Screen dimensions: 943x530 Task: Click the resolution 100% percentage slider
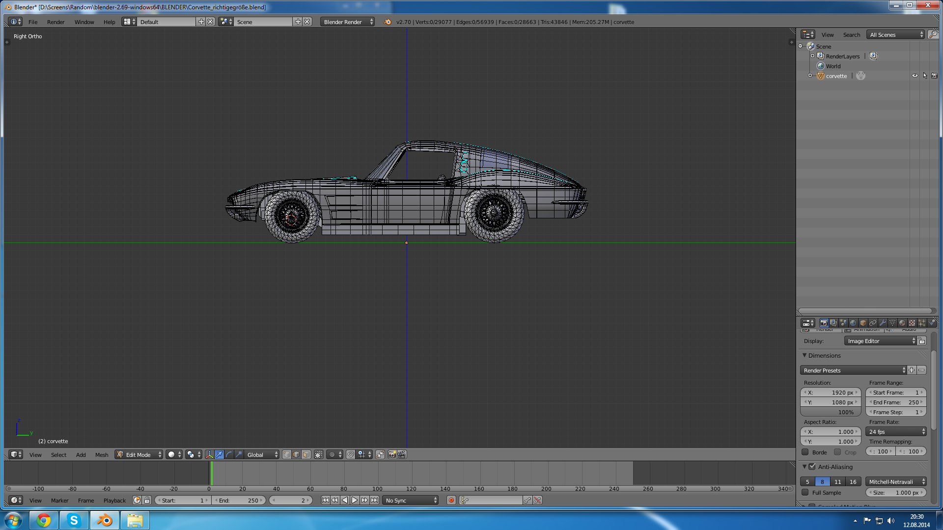(x=831, y=412)
